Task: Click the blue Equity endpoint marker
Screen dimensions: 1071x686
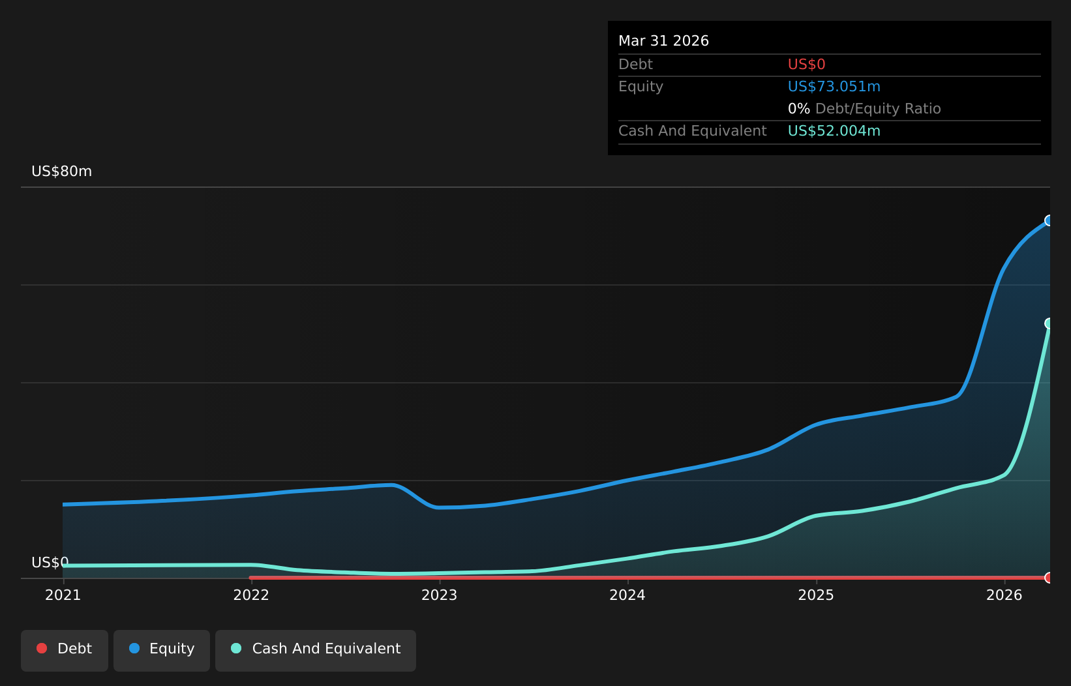Action: [1049, 220]
